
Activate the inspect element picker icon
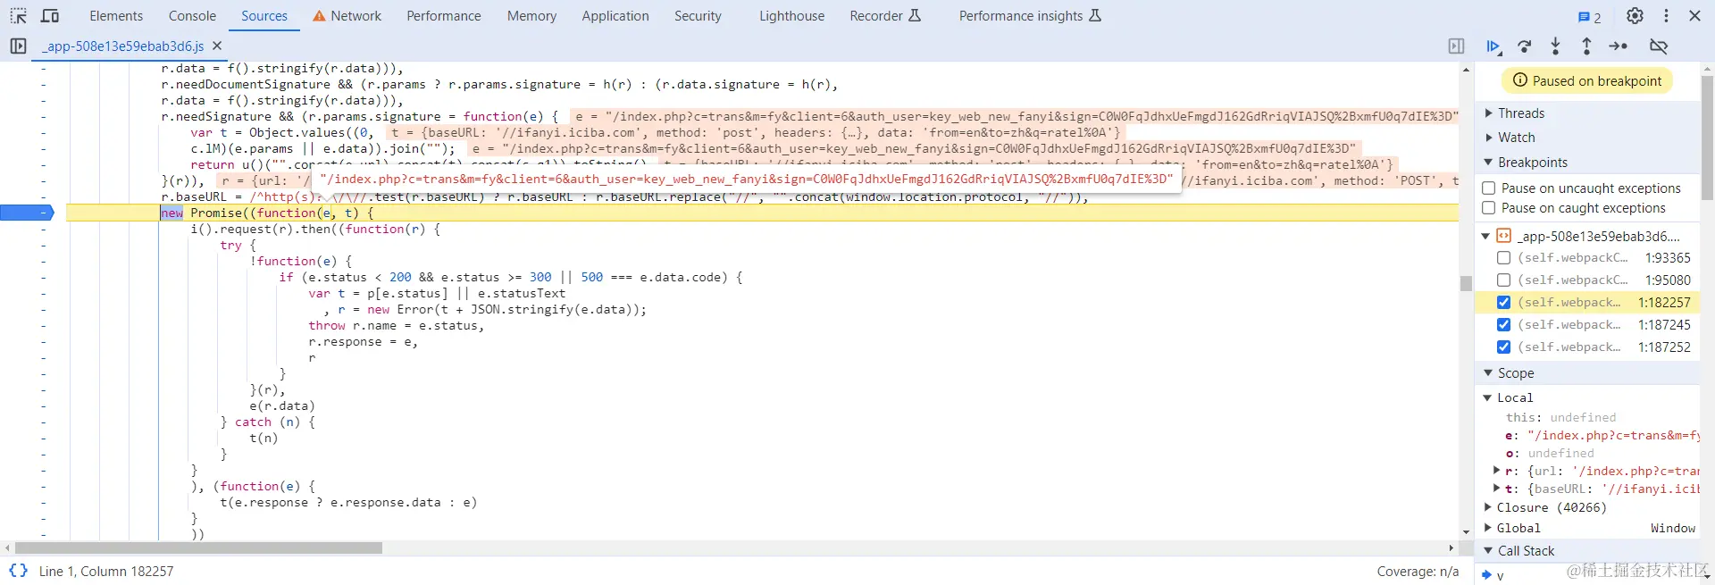point(18,16)
